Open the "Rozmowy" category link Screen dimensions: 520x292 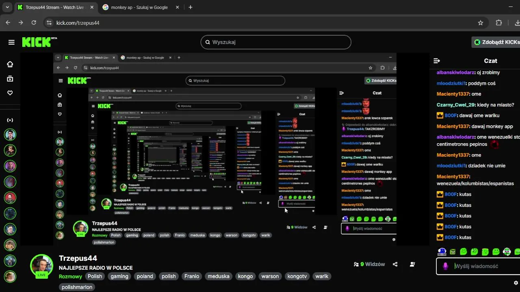71,277
